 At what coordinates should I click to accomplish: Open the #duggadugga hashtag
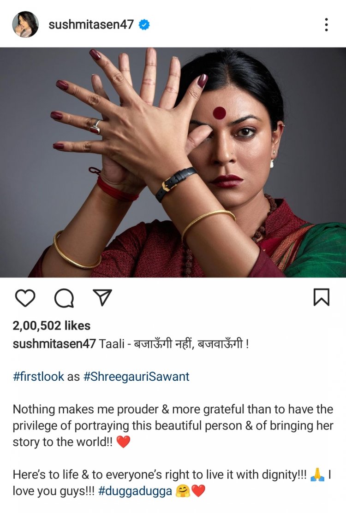point(135,491)
